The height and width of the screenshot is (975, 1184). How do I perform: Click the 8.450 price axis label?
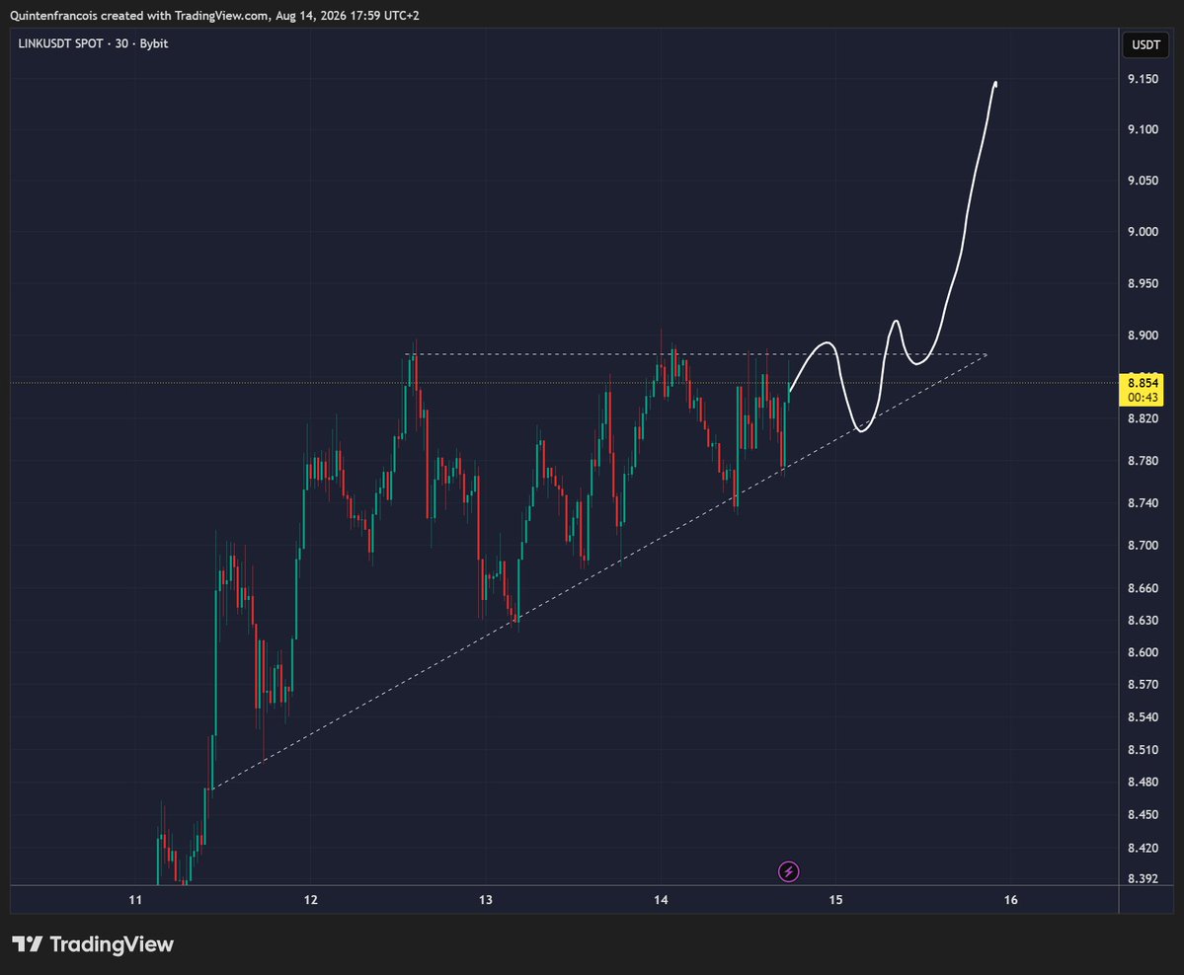pos(1143,814)
